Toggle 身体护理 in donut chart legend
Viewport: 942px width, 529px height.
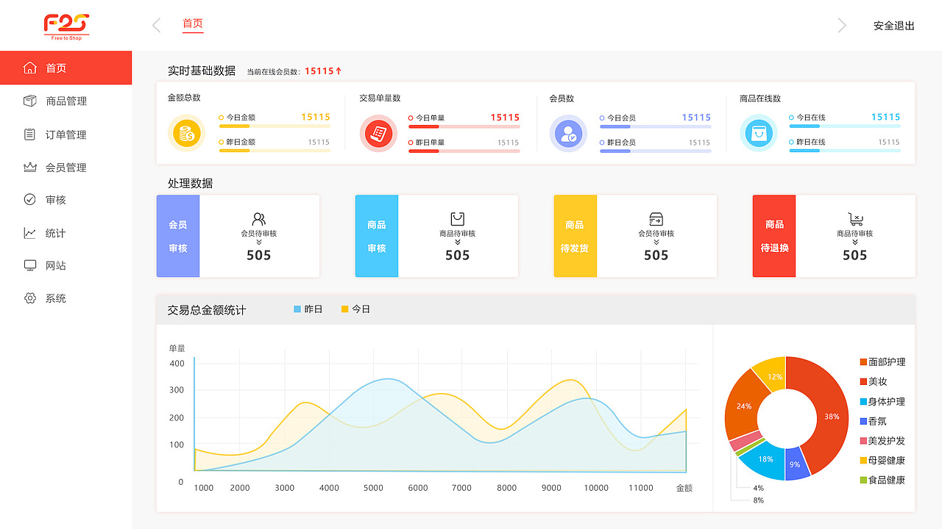(x=882, y=402)
